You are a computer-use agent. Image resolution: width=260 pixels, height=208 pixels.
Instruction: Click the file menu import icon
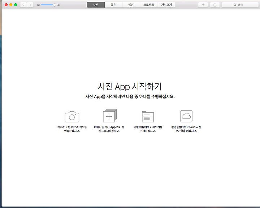tap(148, 116)
